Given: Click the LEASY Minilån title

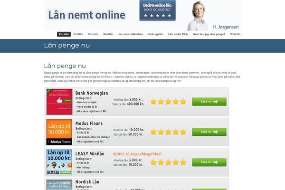Looking at the screenshot, I should tap(90, 154).
